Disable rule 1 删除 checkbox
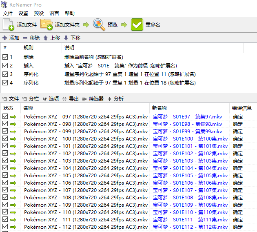Screen dimensions: 257x232 coord(5,57)
